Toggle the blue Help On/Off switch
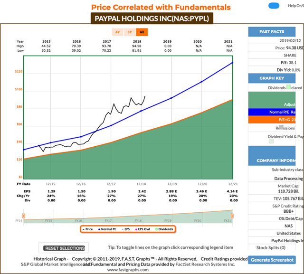 274,6
